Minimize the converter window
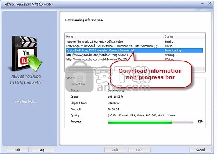Viewport: 217px width, 154px height. click(202, 4)
